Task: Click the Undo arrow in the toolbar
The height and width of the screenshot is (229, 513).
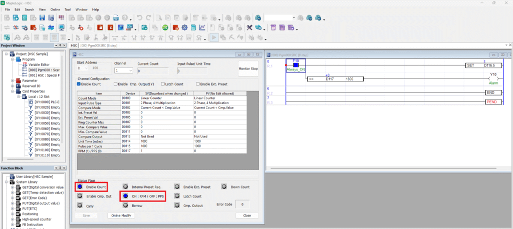Action: pyautogui.click(x=140, y=18)
